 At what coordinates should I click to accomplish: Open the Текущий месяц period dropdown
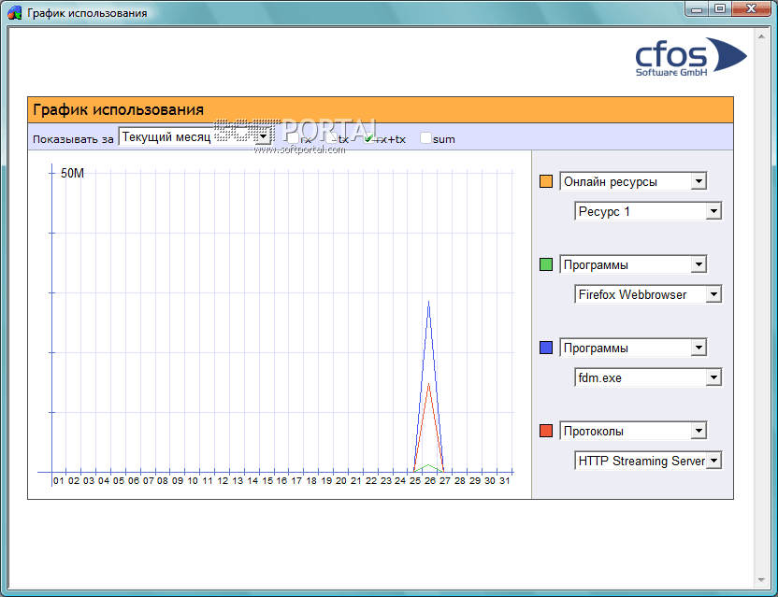[x=195, y=136]
